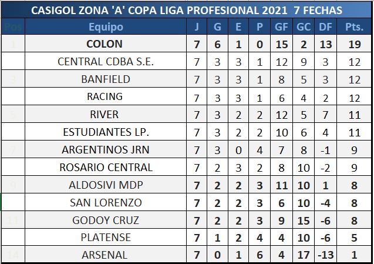Select the COLON team cell
Viewport: 374px width, 264px height.
coord(106,44)
